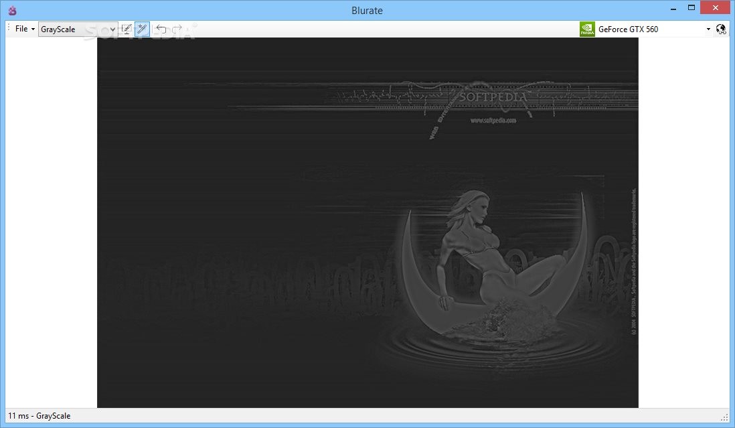Click the NVIDIA logo icon

(x=587, y=29)
